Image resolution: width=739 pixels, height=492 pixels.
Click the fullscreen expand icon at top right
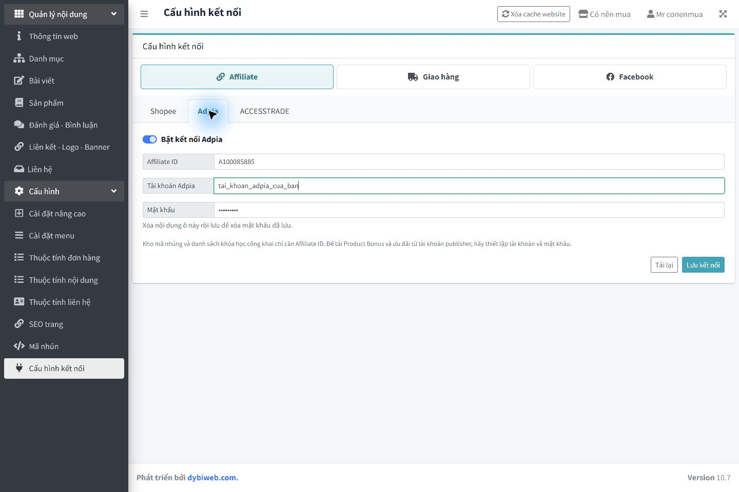click(x=723, y=14)
